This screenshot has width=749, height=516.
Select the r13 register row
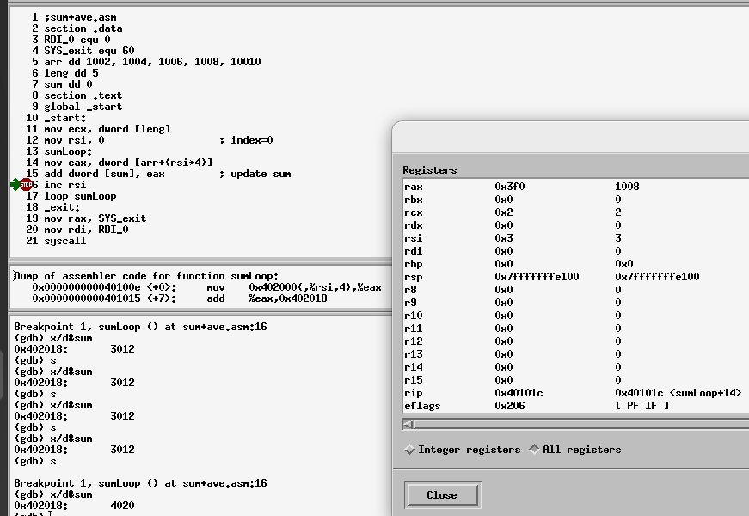tap(575, 354)
